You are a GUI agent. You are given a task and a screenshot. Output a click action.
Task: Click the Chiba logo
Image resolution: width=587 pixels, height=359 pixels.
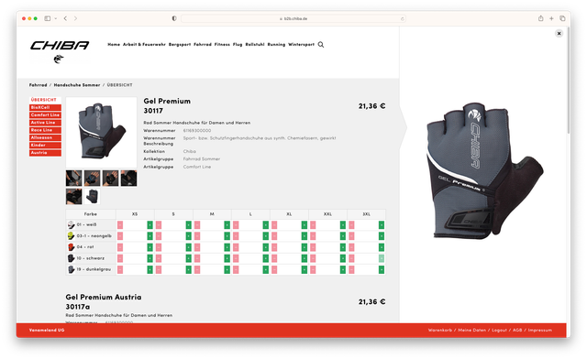tap(60, 50)
